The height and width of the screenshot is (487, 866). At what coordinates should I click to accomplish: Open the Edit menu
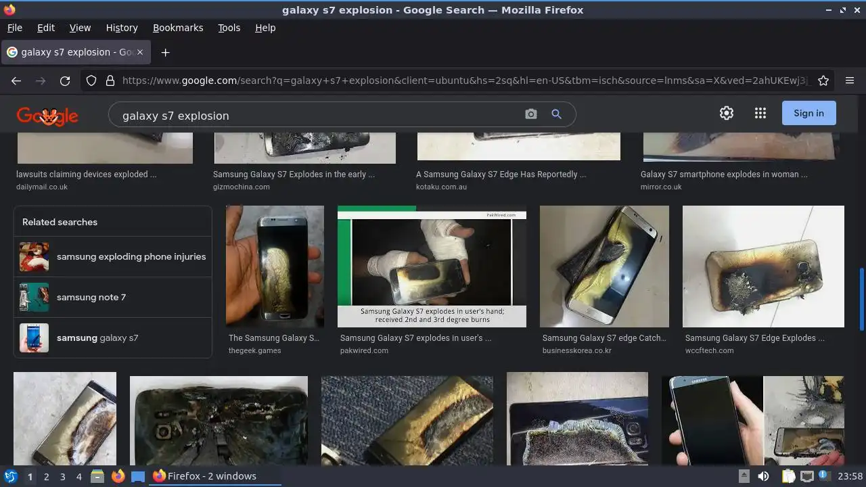point(46,28)
